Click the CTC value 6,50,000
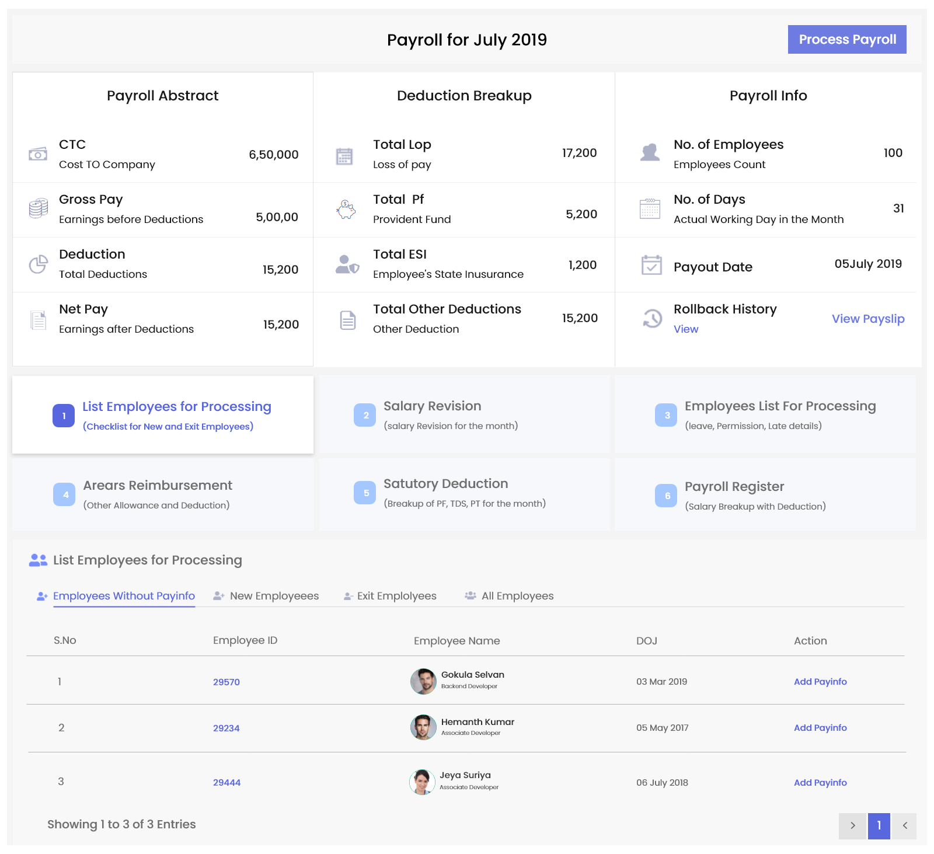Image resolution: width=934 pixels, height=854 pixels. pos(274,155)
